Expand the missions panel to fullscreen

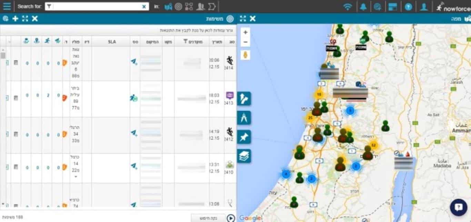25,19
